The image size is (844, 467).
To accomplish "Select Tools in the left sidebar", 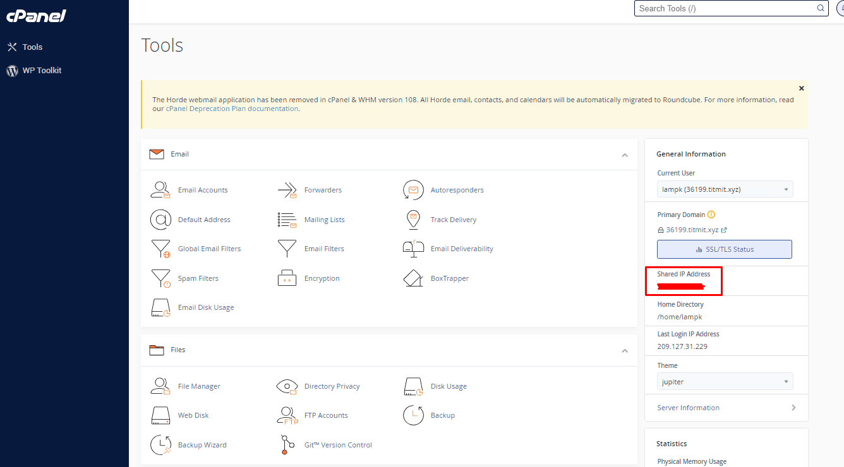I will 32,47.
